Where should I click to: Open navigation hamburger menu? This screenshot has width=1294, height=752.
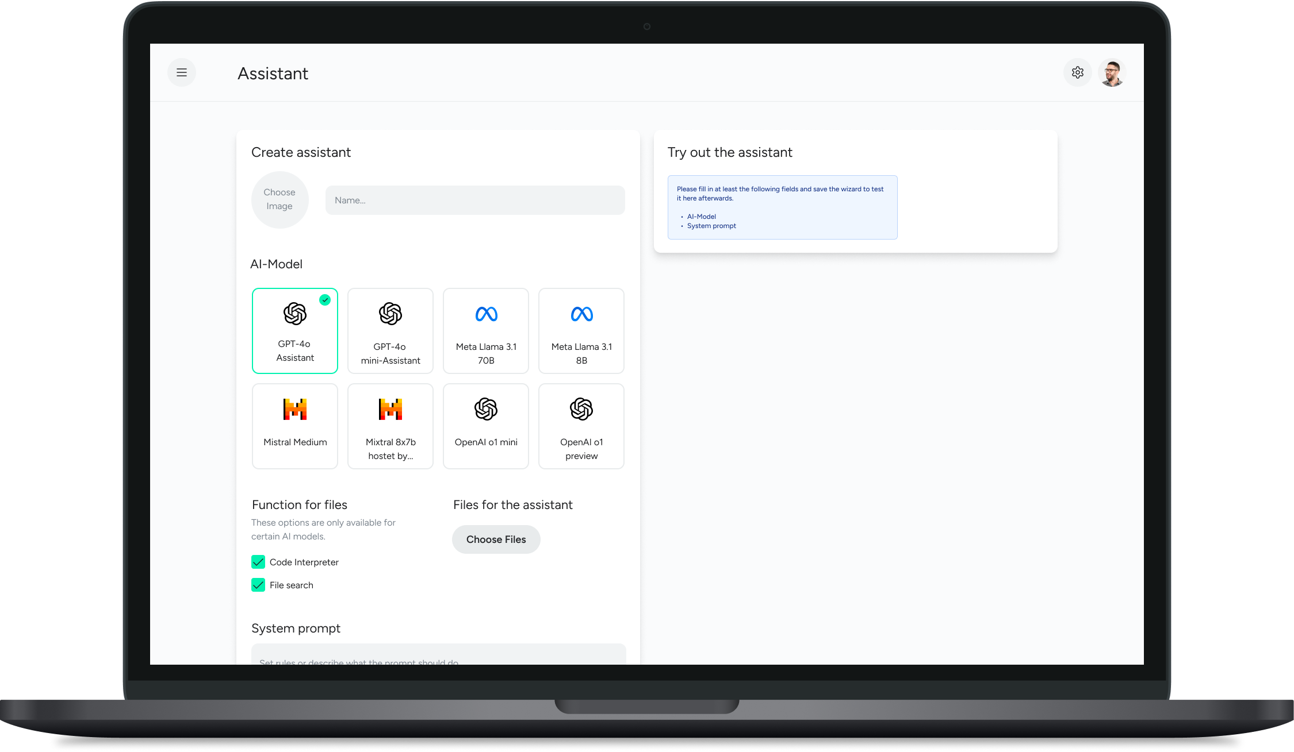182,72
